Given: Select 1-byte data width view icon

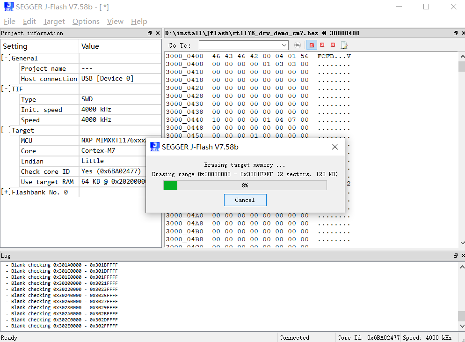Looking at the screenshot, I should coord(312,45).
